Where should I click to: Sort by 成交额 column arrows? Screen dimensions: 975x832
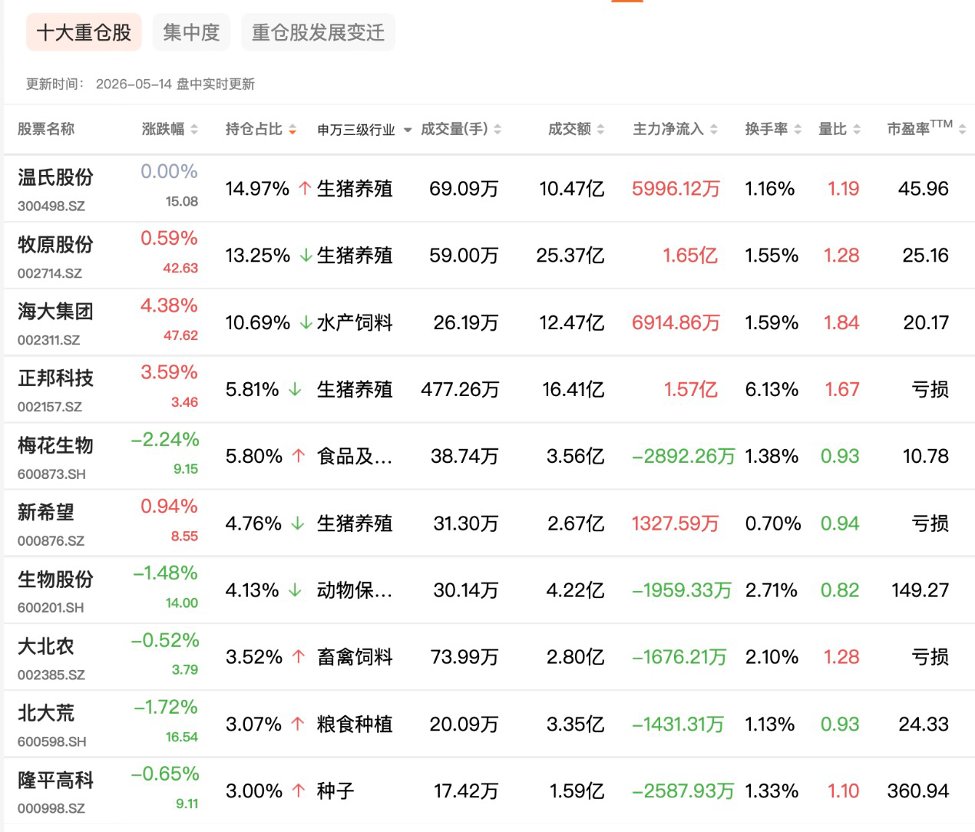[600, 130]
